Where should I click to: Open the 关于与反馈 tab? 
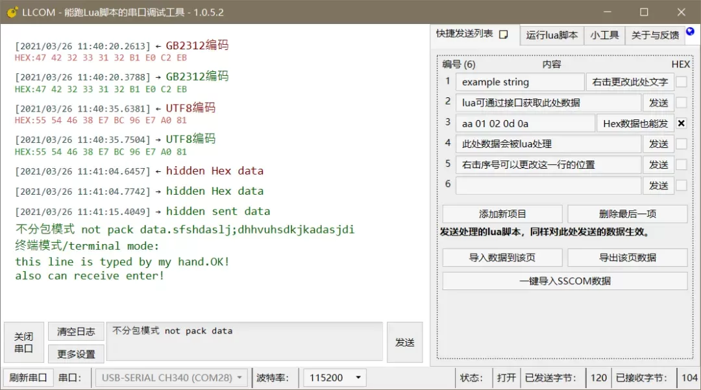click(x=655, y=35)
